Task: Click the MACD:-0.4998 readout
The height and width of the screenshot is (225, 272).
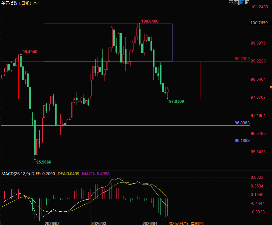Action: coord(96,174)
